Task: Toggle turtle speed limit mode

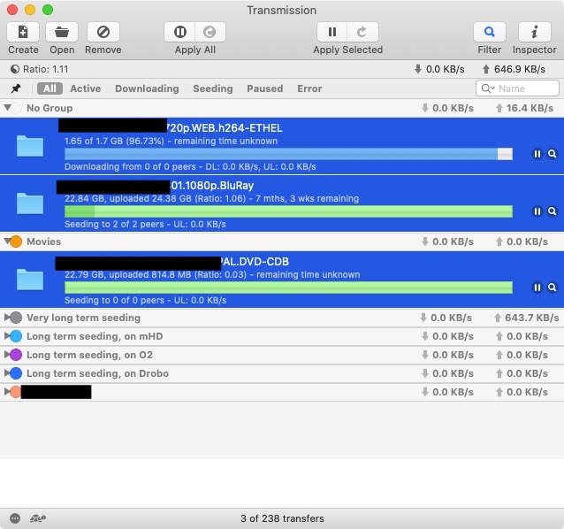Action: [38, 518]
